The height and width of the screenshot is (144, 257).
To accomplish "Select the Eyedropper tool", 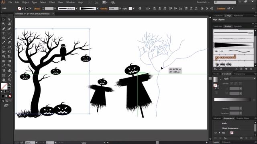I will point(4,66).
